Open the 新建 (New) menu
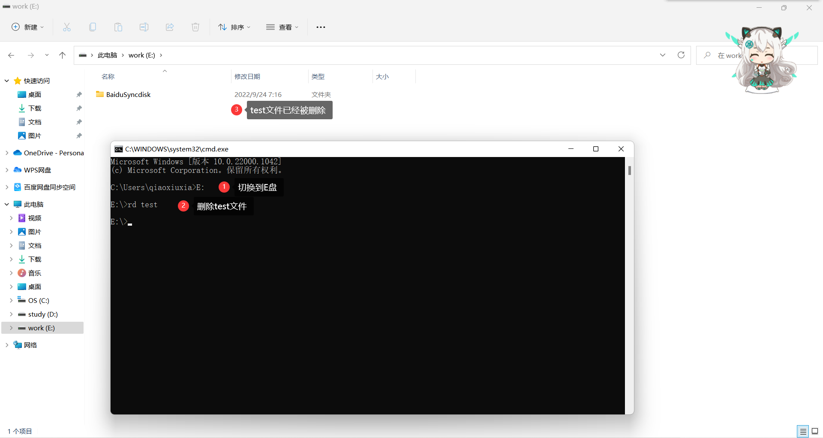 coord(27,27)
